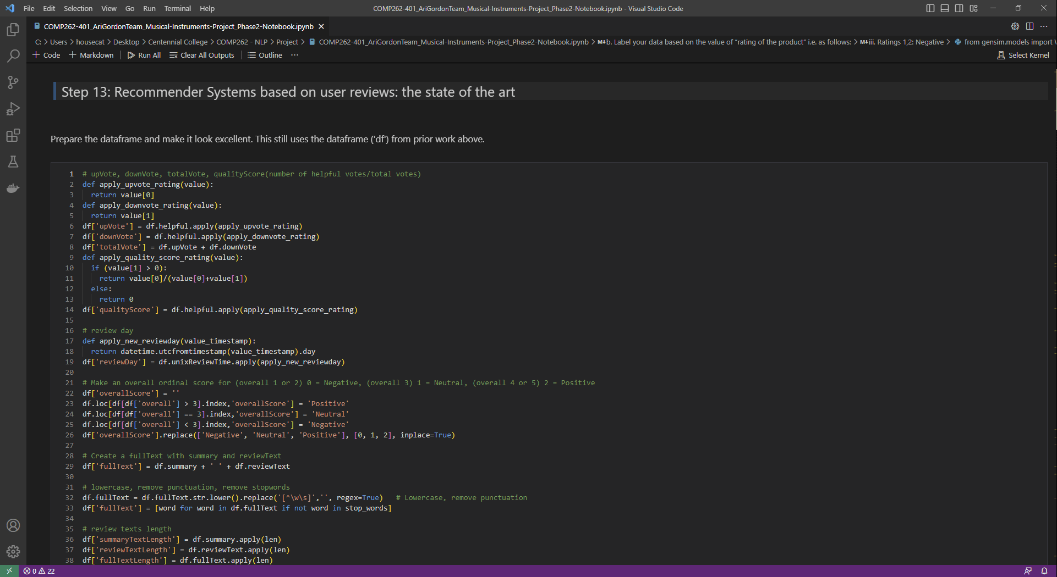
Task: Open the Selection menu
Action: click(x=78, y=8)
